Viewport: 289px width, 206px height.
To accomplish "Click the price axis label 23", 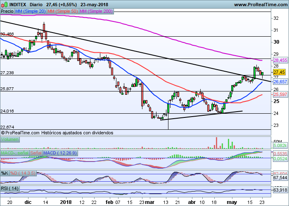I will click(276, 125).
